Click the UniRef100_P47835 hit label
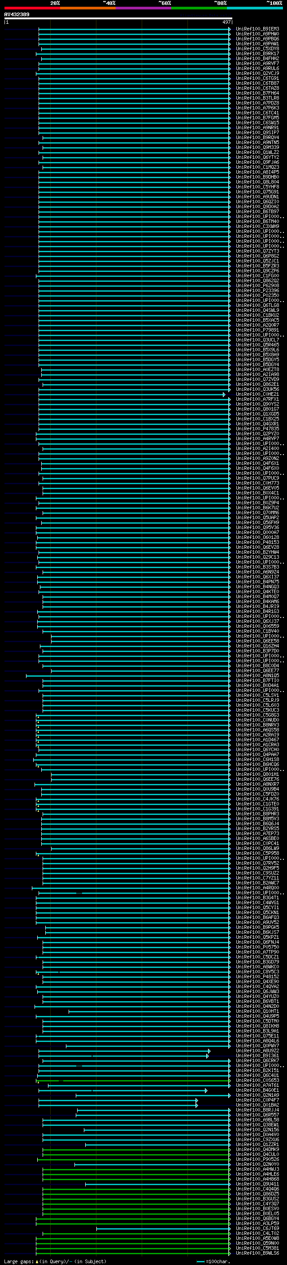Screen dimensions: 287x1265 [x=257, y=429]
